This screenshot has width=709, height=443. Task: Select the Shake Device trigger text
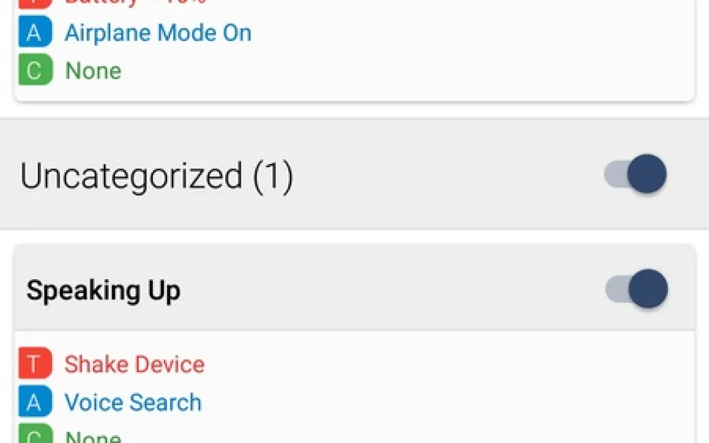pos(134,364)
